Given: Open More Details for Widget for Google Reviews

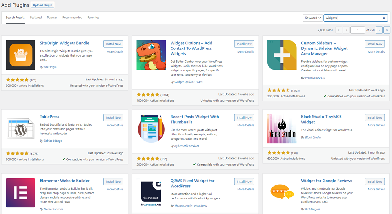Looking at the screenshot, I should (376, 190).
